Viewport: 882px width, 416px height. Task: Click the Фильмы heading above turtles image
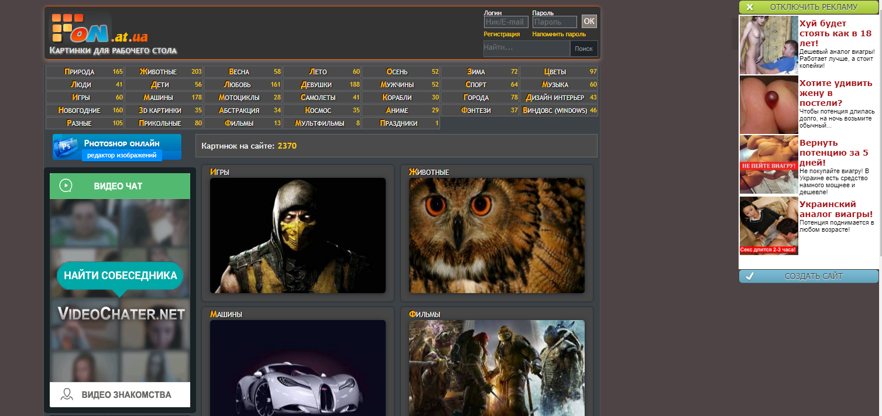click(x=425, y=314)
